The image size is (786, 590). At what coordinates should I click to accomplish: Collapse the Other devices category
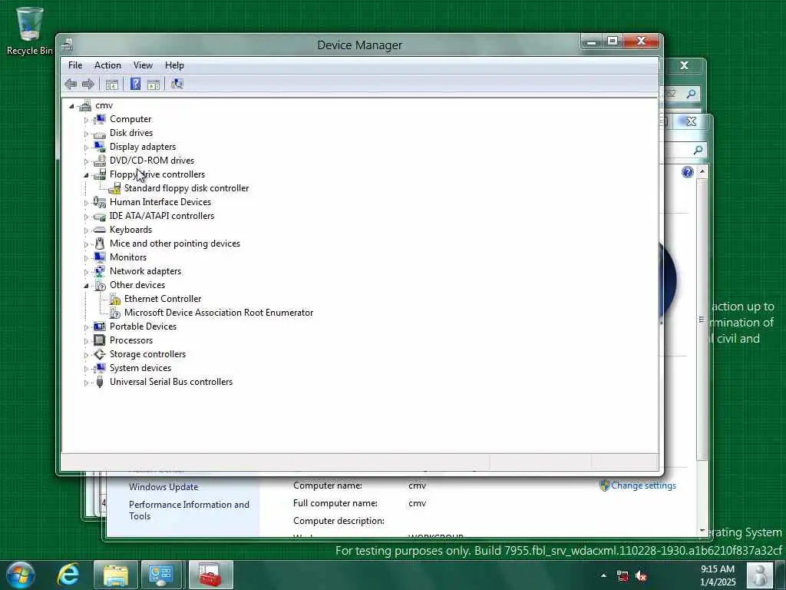[x=86, y=286]
